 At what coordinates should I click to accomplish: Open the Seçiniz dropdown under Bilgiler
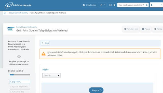point(51,75)
